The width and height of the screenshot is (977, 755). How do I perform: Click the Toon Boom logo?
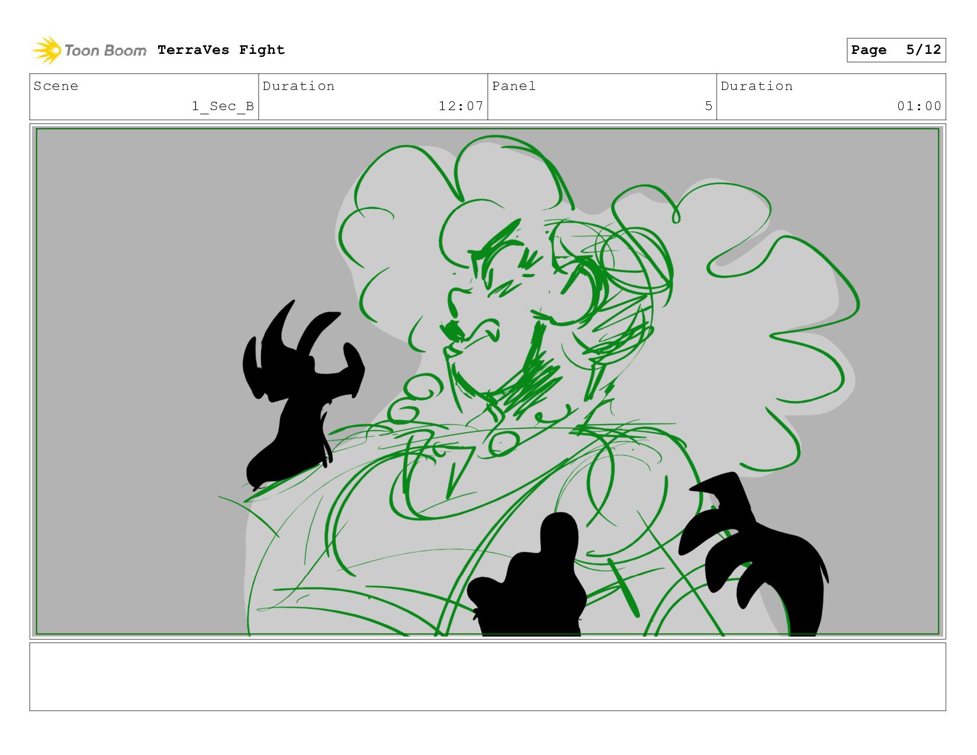click(x=89, y=50)
